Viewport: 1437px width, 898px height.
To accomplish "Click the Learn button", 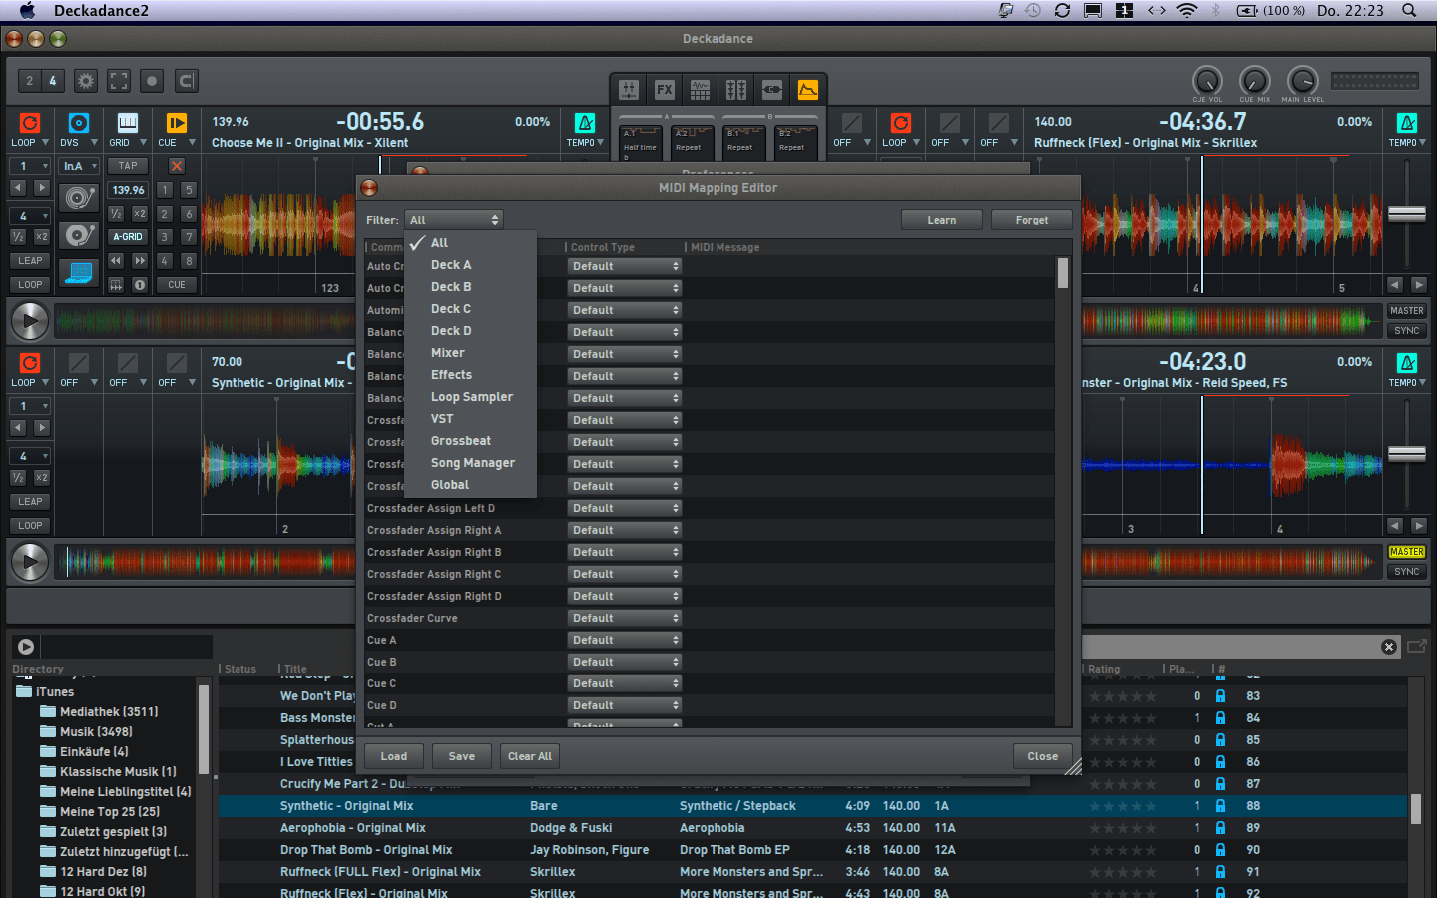I will click(941, 220).
